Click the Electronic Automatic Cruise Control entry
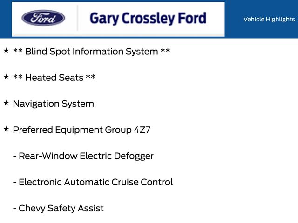 click(93, 182)
